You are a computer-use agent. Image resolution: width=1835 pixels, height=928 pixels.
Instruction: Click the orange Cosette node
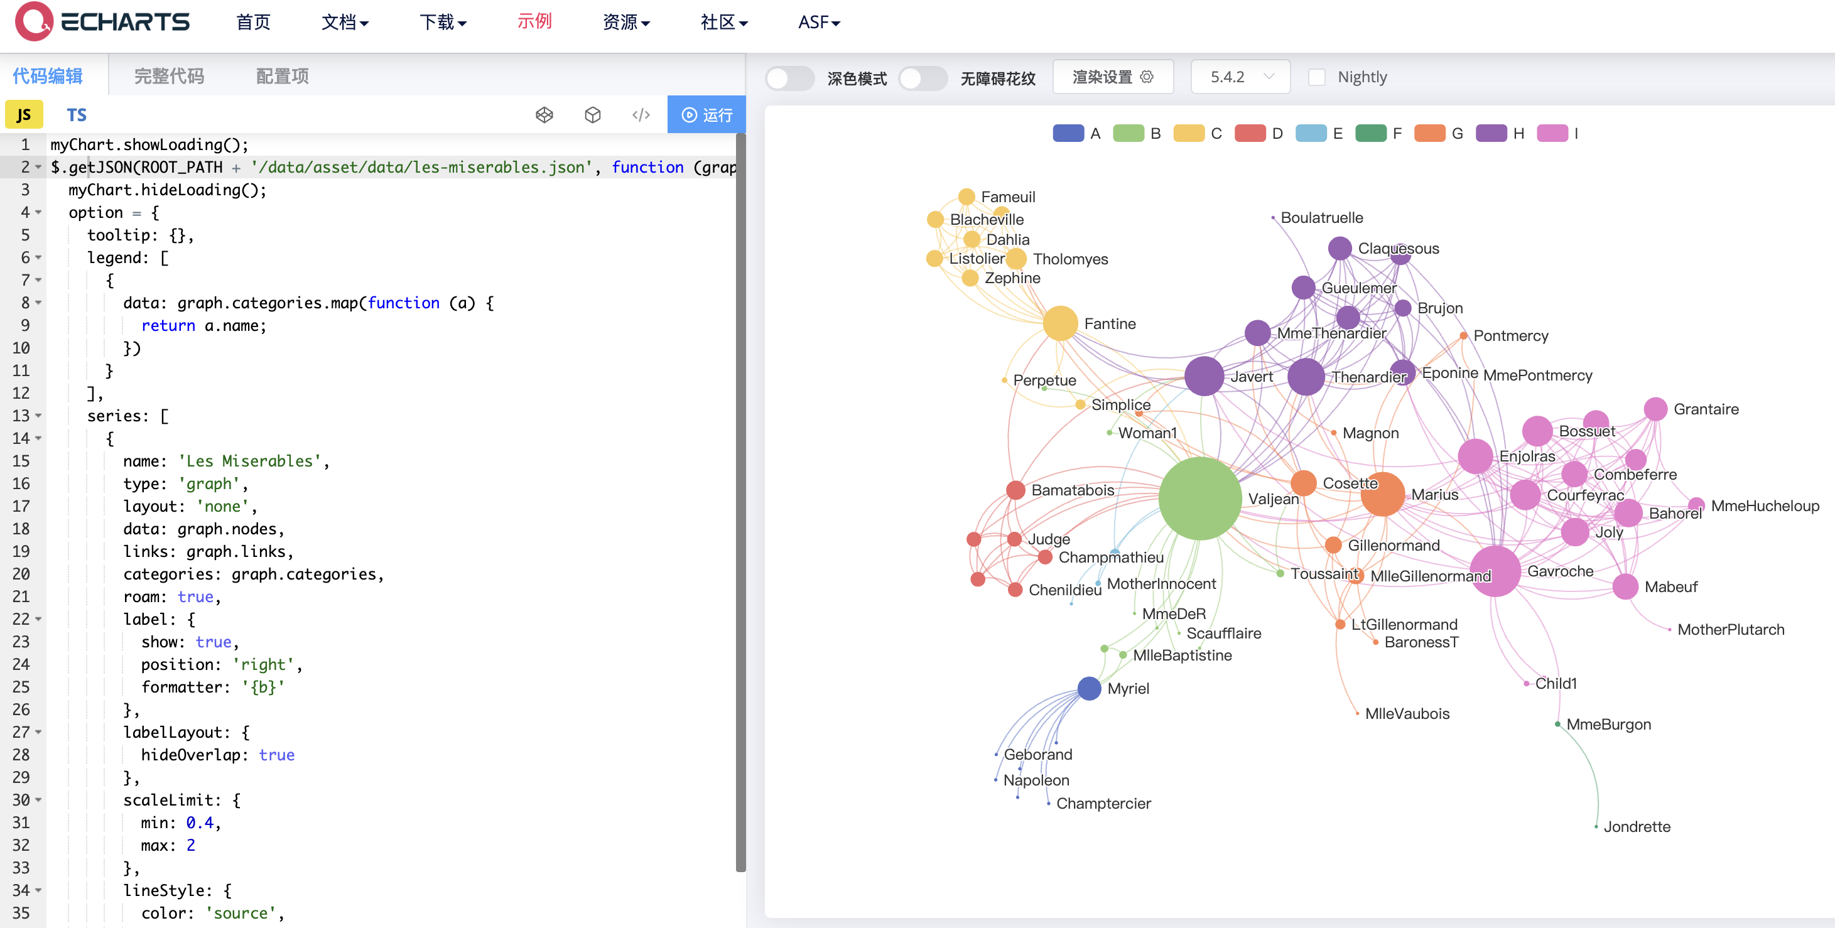tap(1304, 483)
